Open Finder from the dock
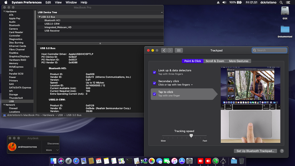This screenshot has width=295, height=166. [x=53, y=161]
